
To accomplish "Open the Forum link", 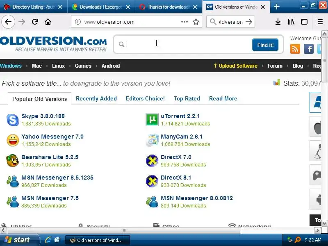I will point(275,66).
